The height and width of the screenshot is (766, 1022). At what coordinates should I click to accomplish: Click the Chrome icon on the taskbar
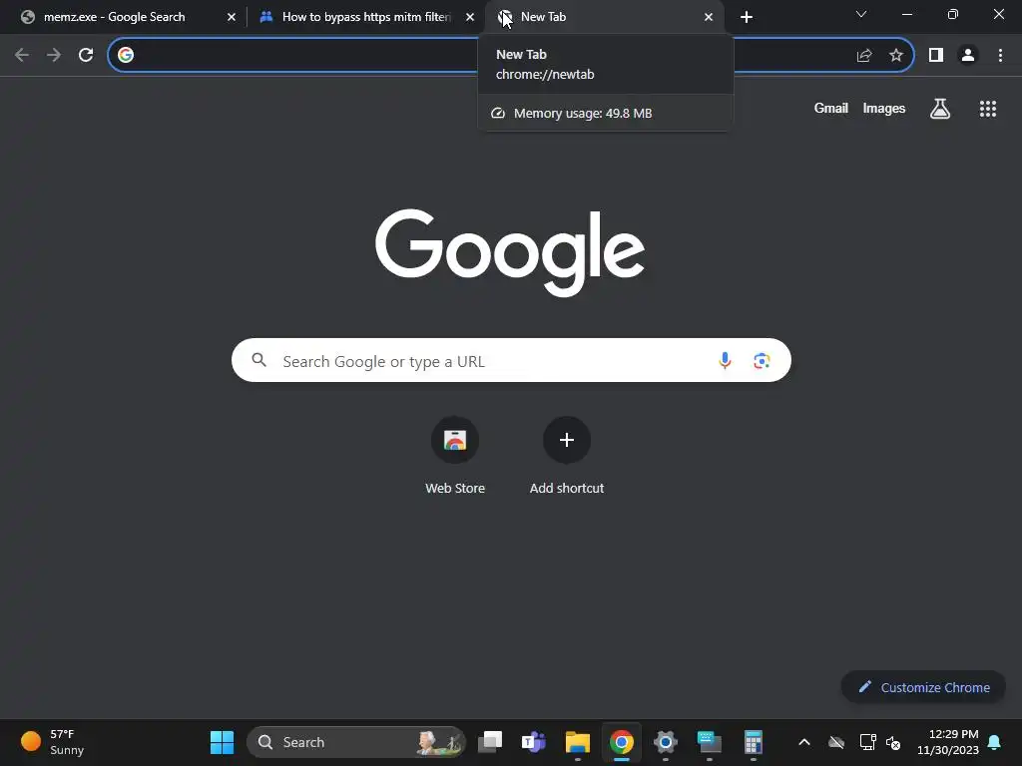click(x=621, y=742)
